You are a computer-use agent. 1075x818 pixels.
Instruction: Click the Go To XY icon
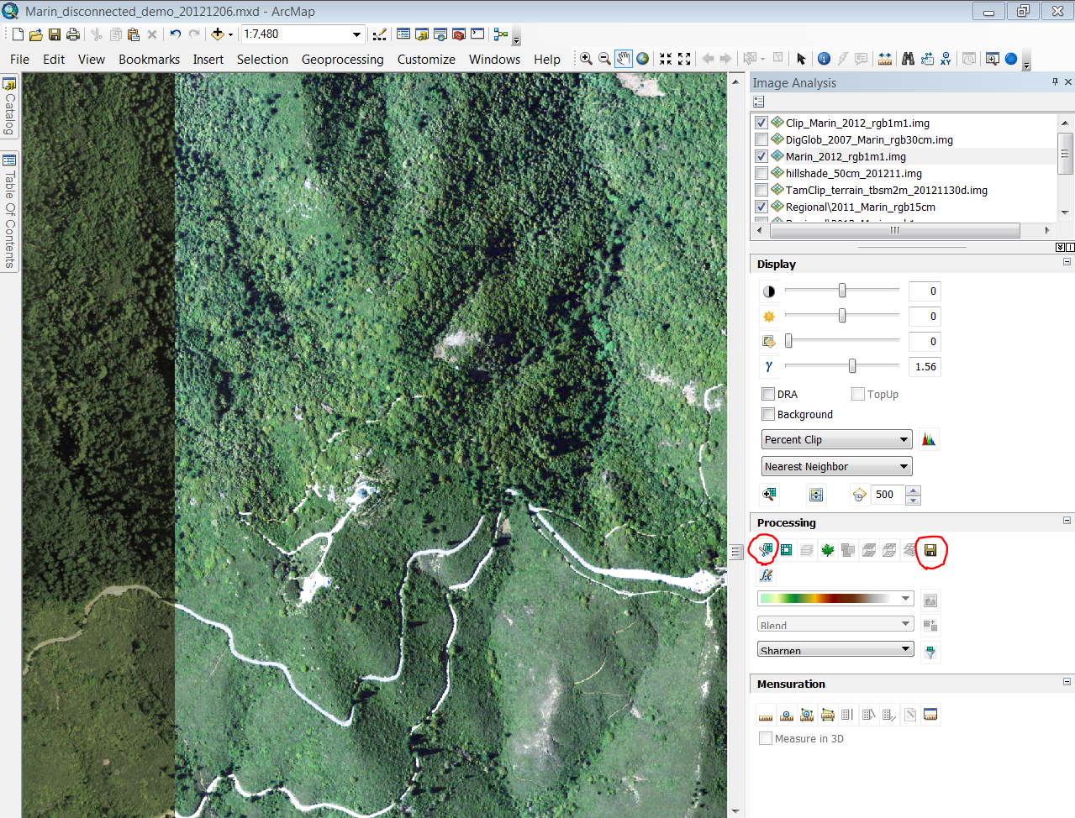click(x=946, y=59)
